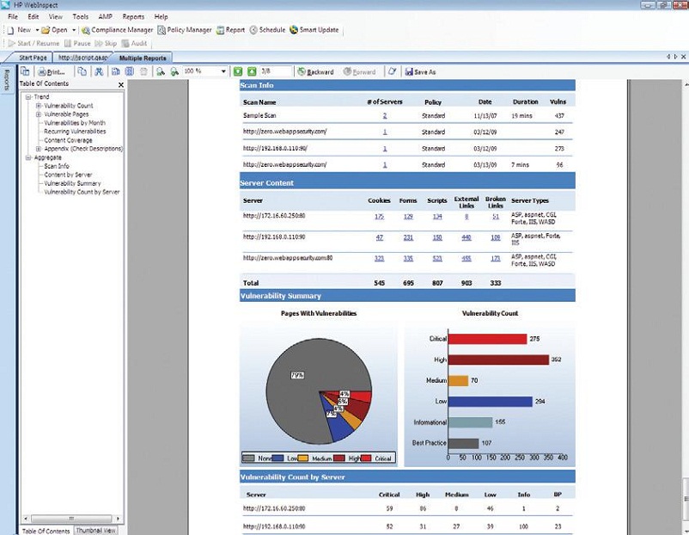This screenshot has width=689, height=535.
Task: Click the refresh icon before Save As
Action: 392,71
